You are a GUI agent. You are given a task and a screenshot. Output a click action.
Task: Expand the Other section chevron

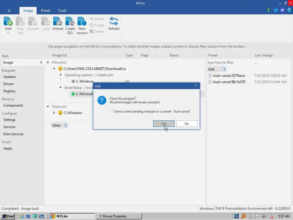(x=66, y=125)
